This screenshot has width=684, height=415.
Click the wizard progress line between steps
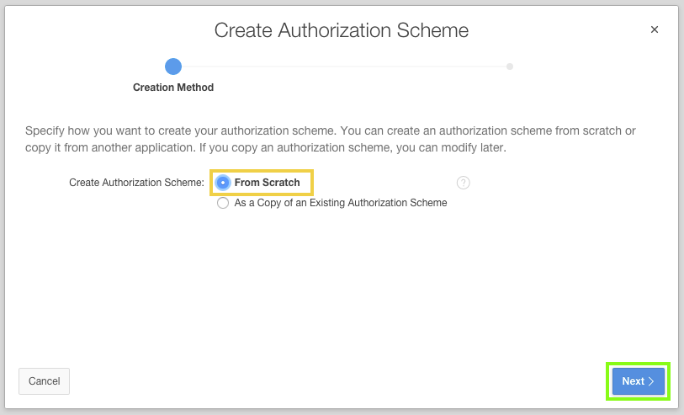click(341, 66)
